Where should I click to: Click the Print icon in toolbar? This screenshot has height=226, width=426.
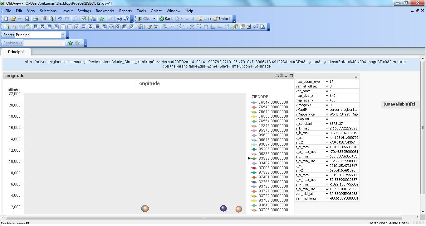[x=36, y=19]
